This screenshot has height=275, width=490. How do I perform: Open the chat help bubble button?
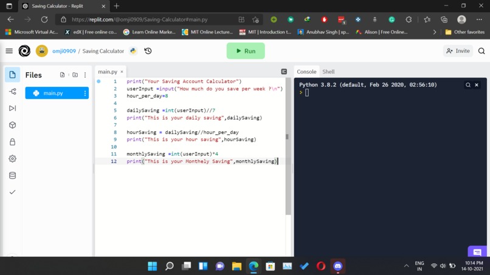477,251
